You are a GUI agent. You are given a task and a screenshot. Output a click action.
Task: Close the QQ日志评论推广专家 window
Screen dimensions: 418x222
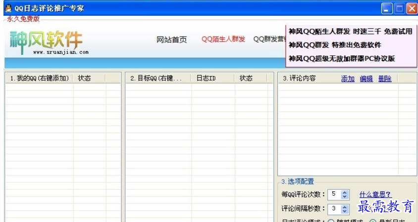click(412, 8)
